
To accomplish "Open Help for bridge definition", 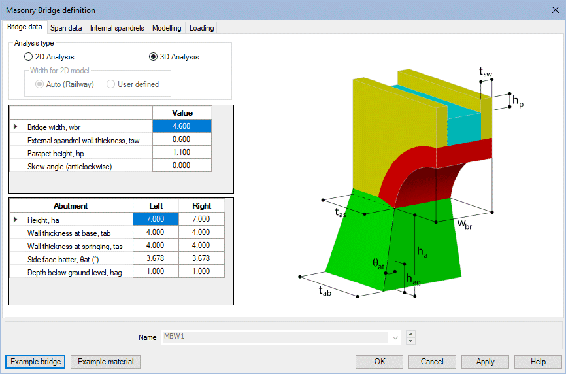I will coord(538,362).
